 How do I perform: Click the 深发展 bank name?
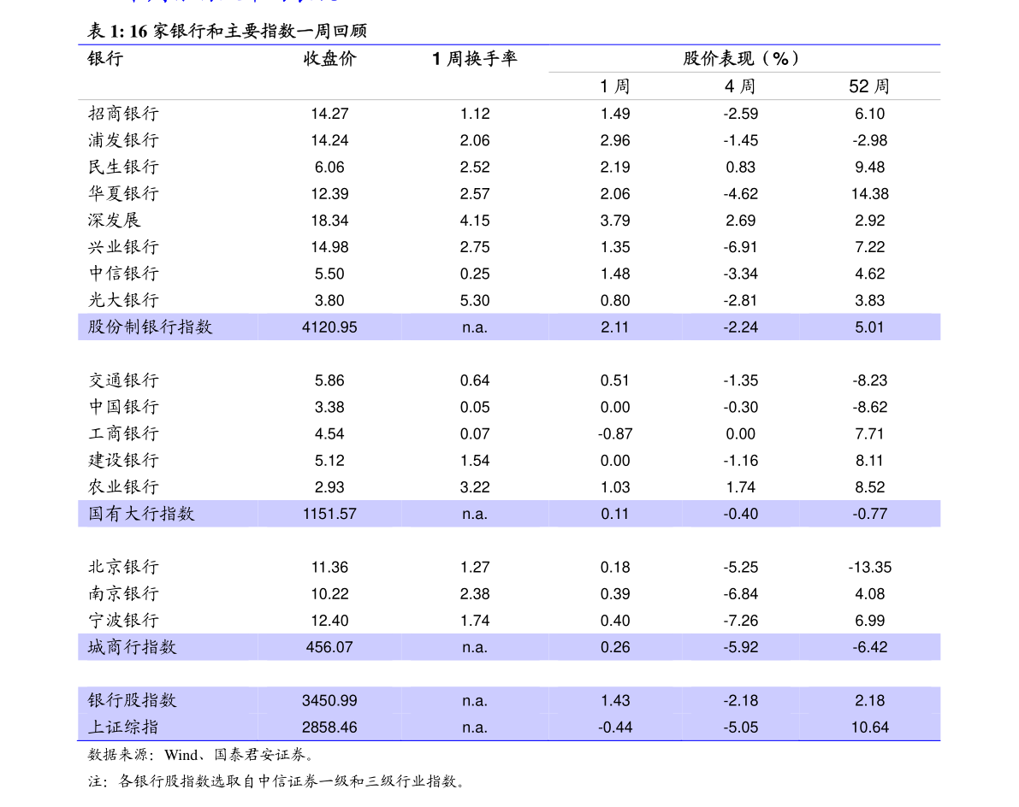coord(115,220)
